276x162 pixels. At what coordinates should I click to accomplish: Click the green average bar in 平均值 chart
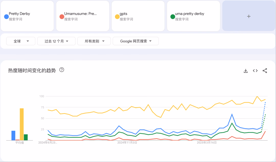coord(26,137)
